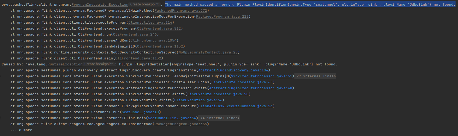Image resolution: width=458 pixels, height=136 pixels.
Task: Open the ProgramInvocationException class link
Action: tap(100, 5)
